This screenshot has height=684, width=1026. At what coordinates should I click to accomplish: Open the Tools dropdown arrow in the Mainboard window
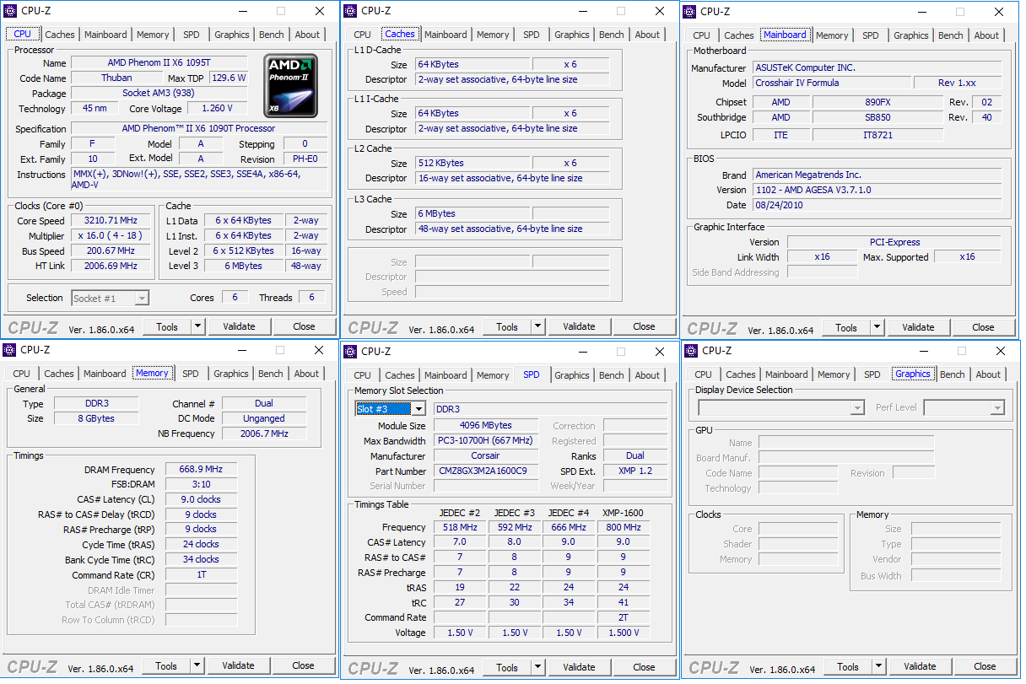877,327
